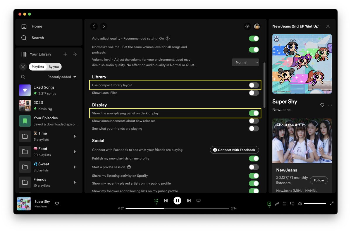Open the friend activity icon
This screenshot has height=232, width=351.
pos(247,26)
